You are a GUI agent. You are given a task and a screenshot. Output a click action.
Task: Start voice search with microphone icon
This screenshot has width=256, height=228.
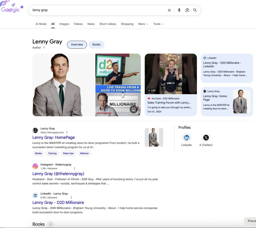click(179, 10)
